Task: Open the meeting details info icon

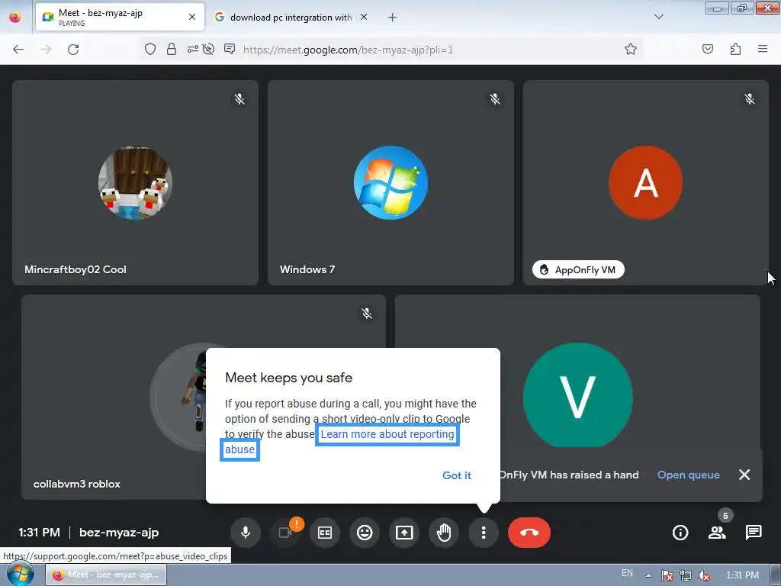Action: click(x=680, y=533)
